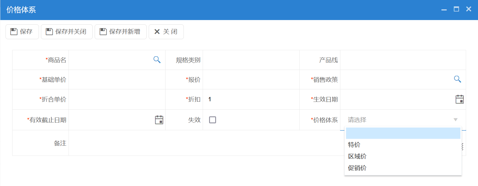
Task: Click the search icon in 商品名 field
Action: [x=157, y=60]
